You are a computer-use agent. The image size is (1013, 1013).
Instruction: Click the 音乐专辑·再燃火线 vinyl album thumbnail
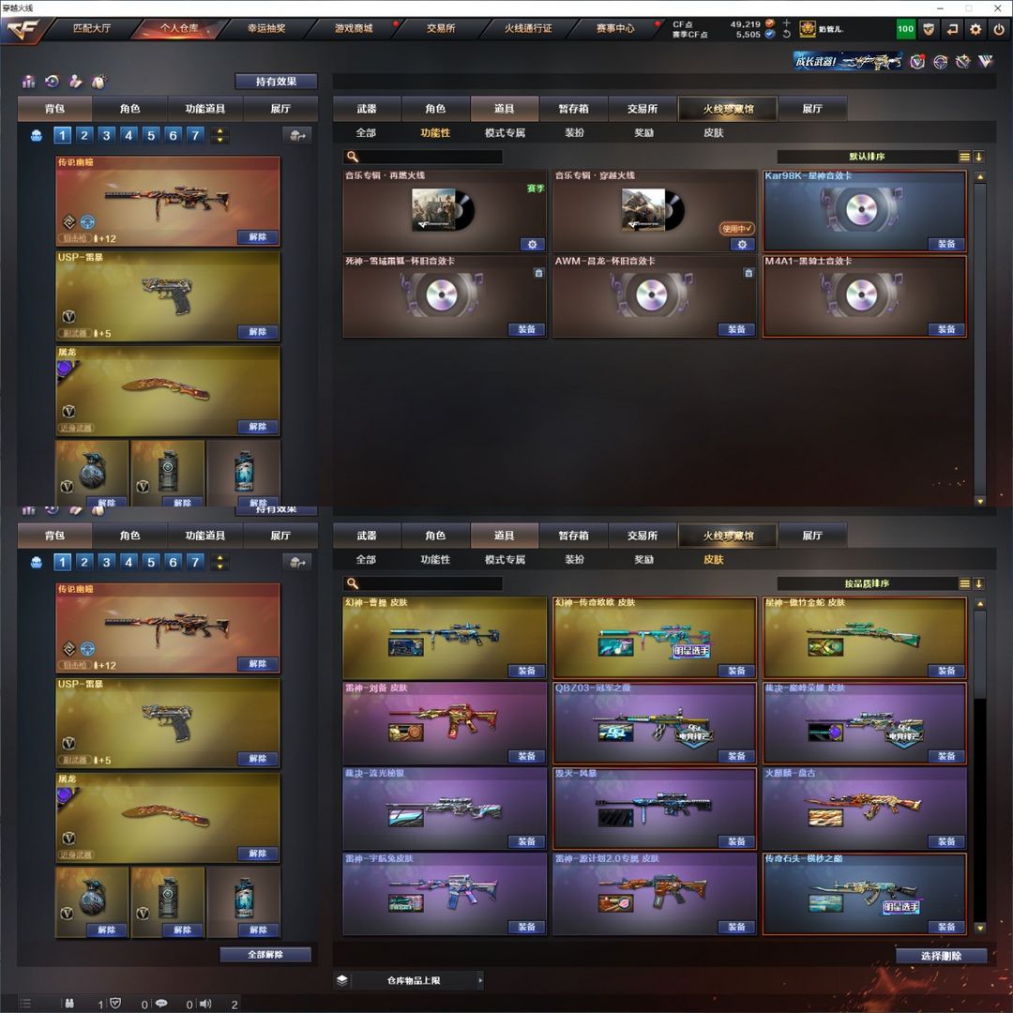pyautogui.click(x=443, y=210)
